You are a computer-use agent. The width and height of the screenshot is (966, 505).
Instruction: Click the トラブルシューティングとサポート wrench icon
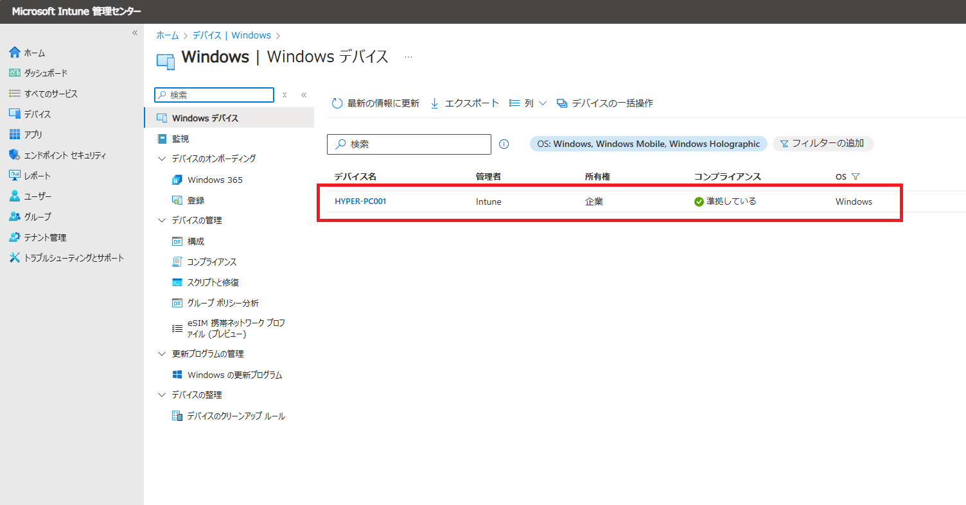[15, 258]
